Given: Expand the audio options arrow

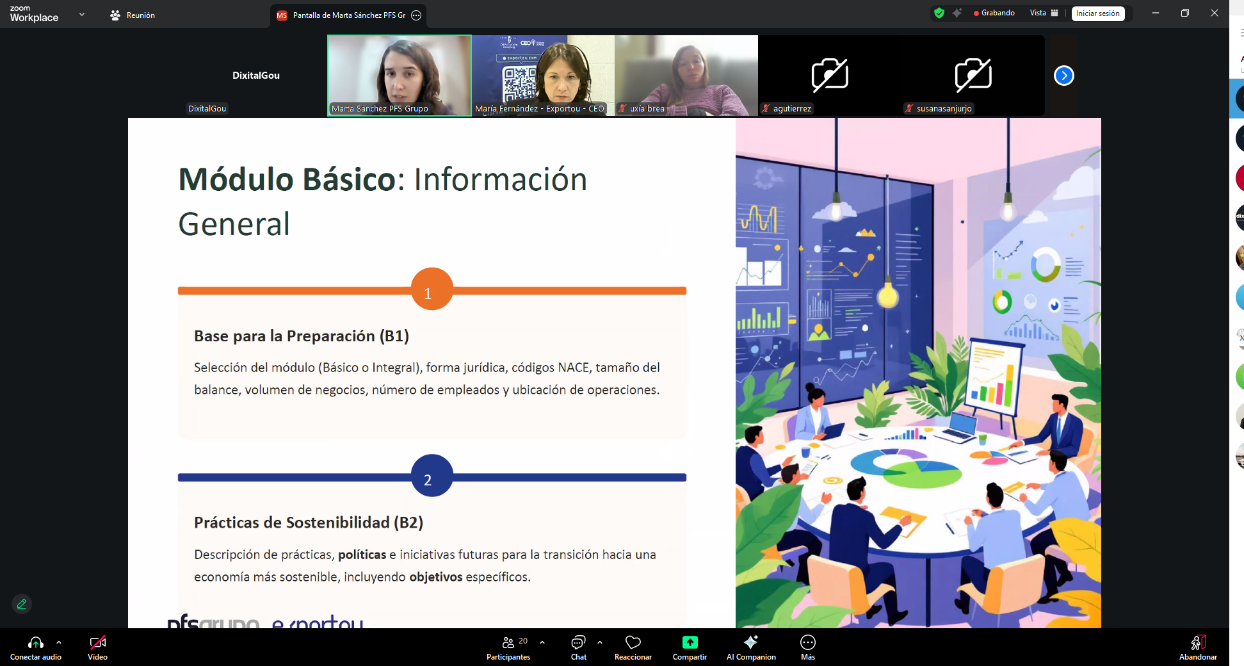Looking at the screenshot, I should [x=59, y=642].
